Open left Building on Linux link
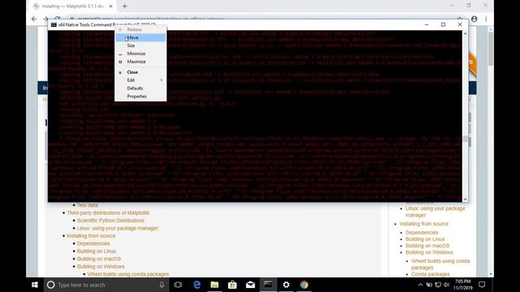520x292 pixels. coord(97,251)
